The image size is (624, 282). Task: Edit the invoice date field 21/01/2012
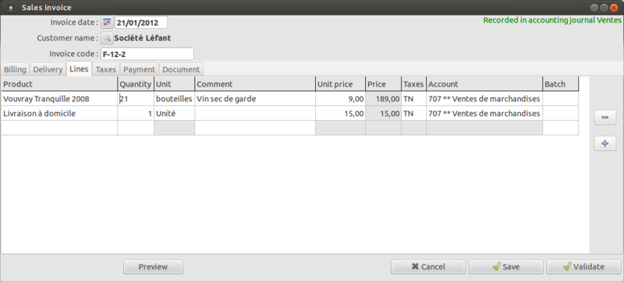[141, 23]
